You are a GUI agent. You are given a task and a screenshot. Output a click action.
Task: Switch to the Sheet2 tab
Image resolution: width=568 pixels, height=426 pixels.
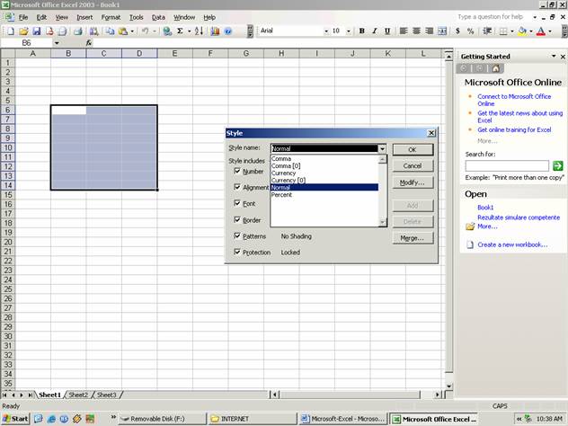tap(78, 395)
